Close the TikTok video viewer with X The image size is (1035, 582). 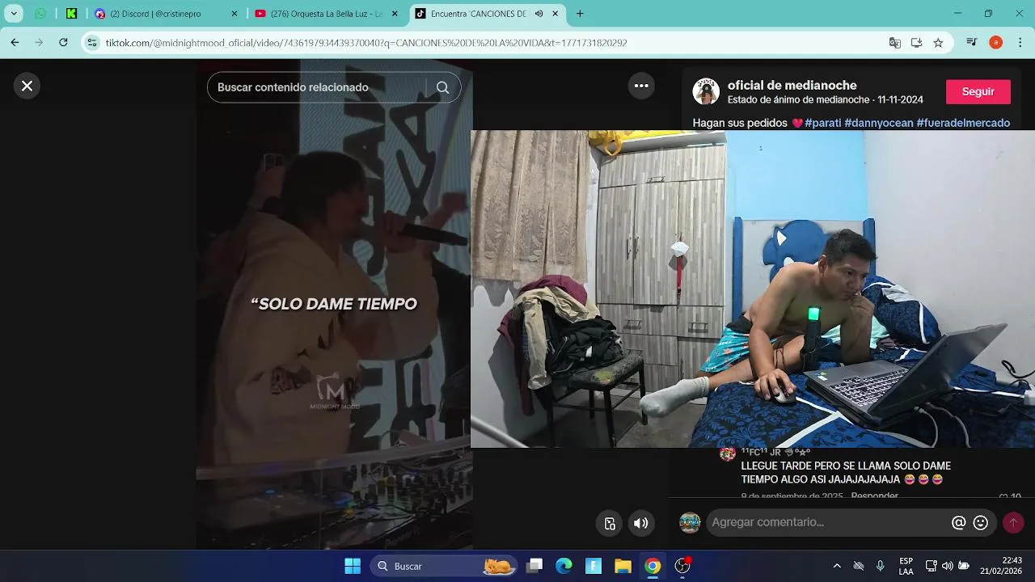tap(27, 86)
